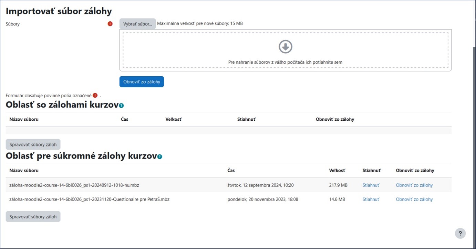The width and height of the screenshot is (476, 249).
Task: Click the Vybrať súbor... button
Action: tap(137, 24)
